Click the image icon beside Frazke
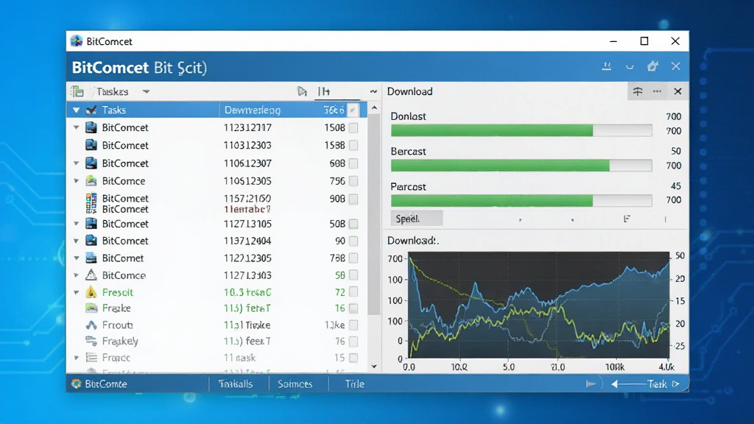 point(91,308)
